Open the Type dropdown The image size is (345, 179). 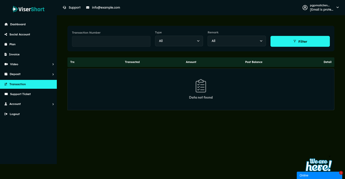coord(179,41)
